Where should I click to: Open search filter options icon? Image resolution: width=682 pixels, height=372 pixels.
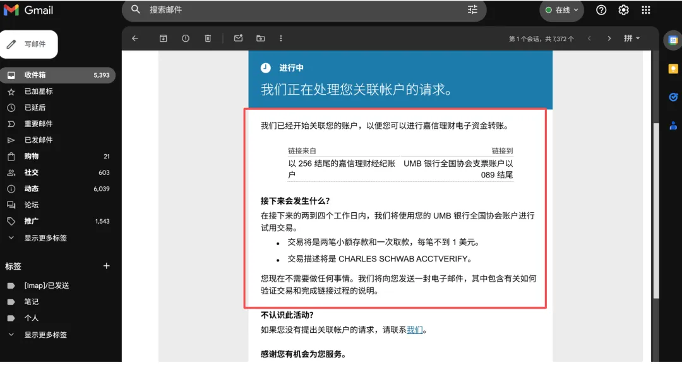click(472, 9)
